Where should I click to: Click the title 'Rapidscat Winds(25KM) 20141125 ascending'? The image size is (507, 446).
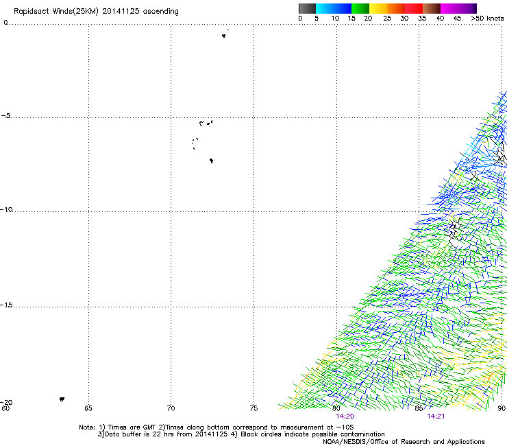[96, 12]
